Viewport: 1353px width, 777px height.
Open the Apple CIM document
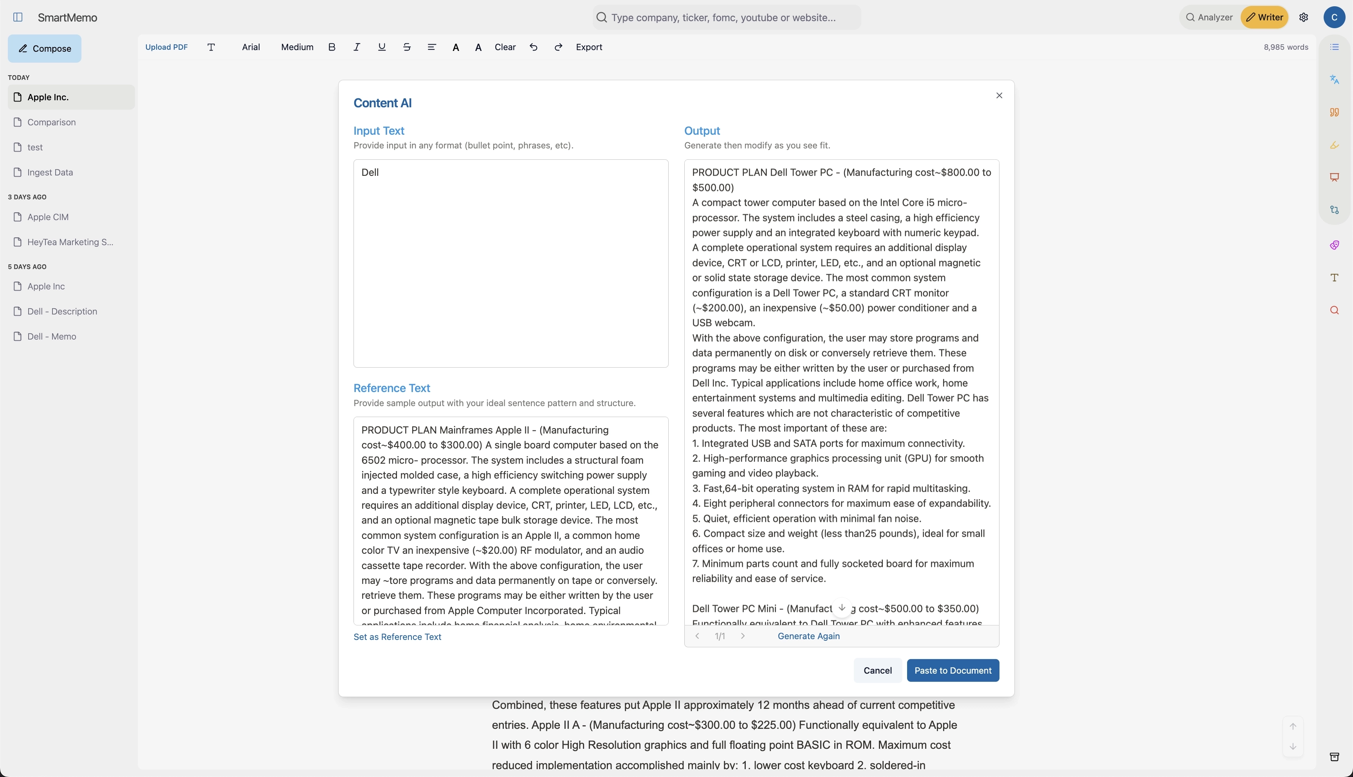coord(72,217)
